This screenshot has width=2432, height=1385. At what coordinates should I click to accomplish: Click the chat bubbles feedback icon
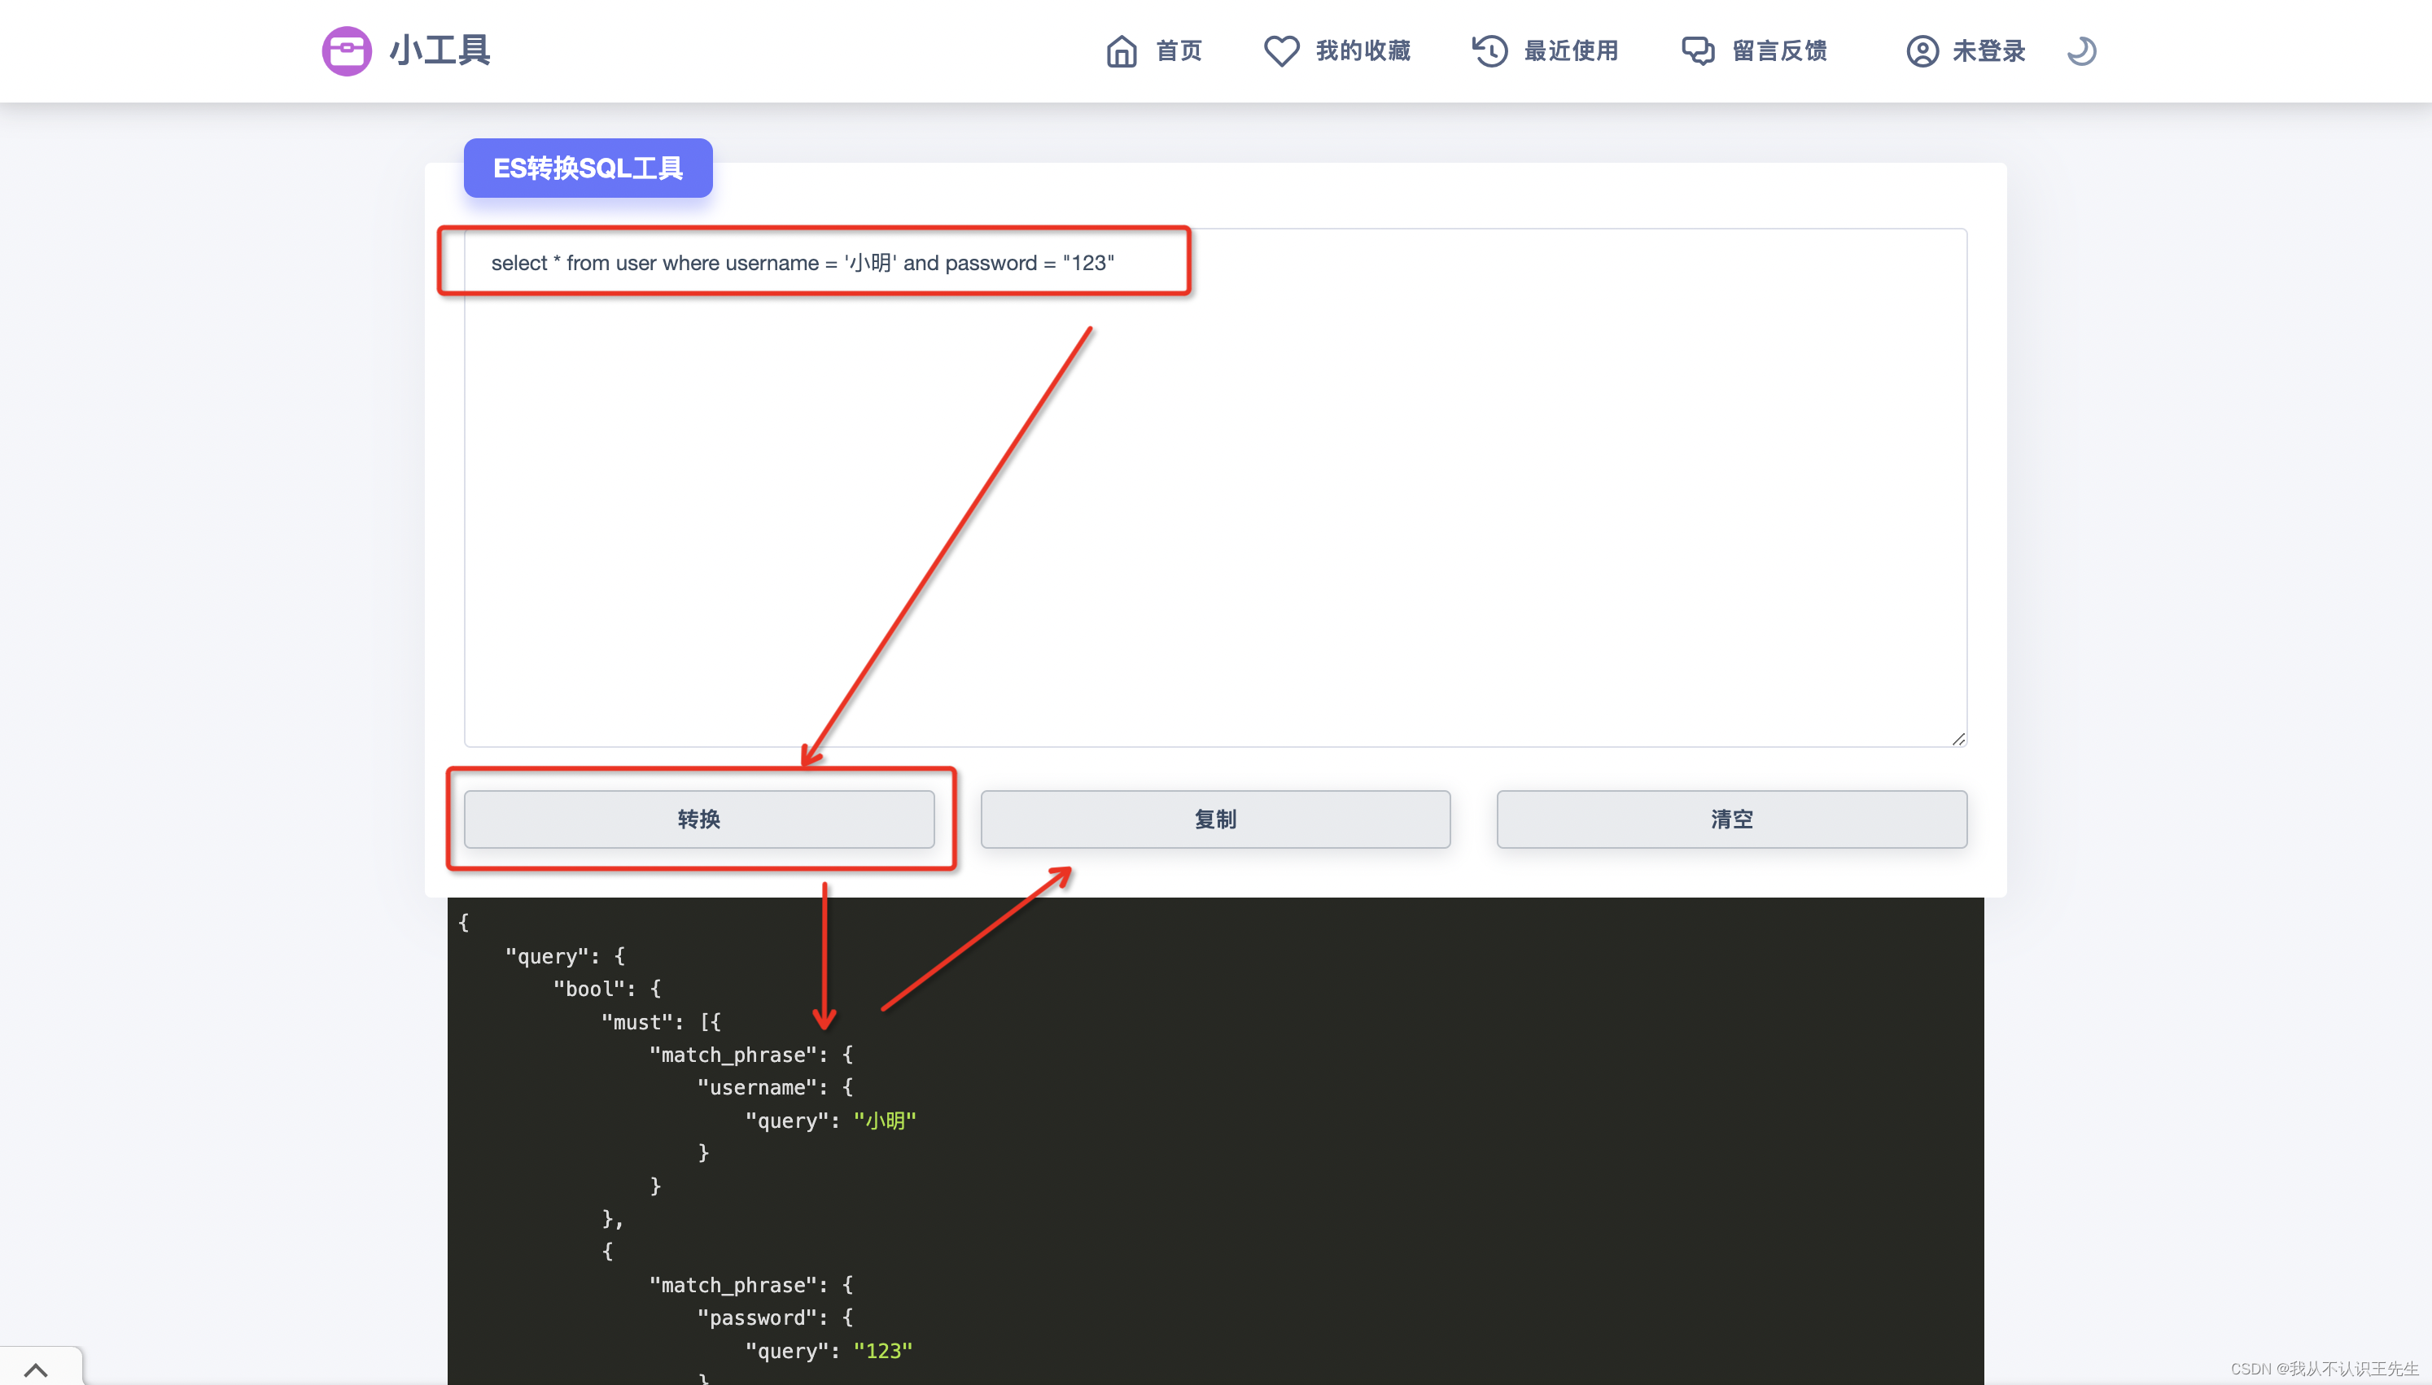pyautogui.click(x=1698, y=50)
